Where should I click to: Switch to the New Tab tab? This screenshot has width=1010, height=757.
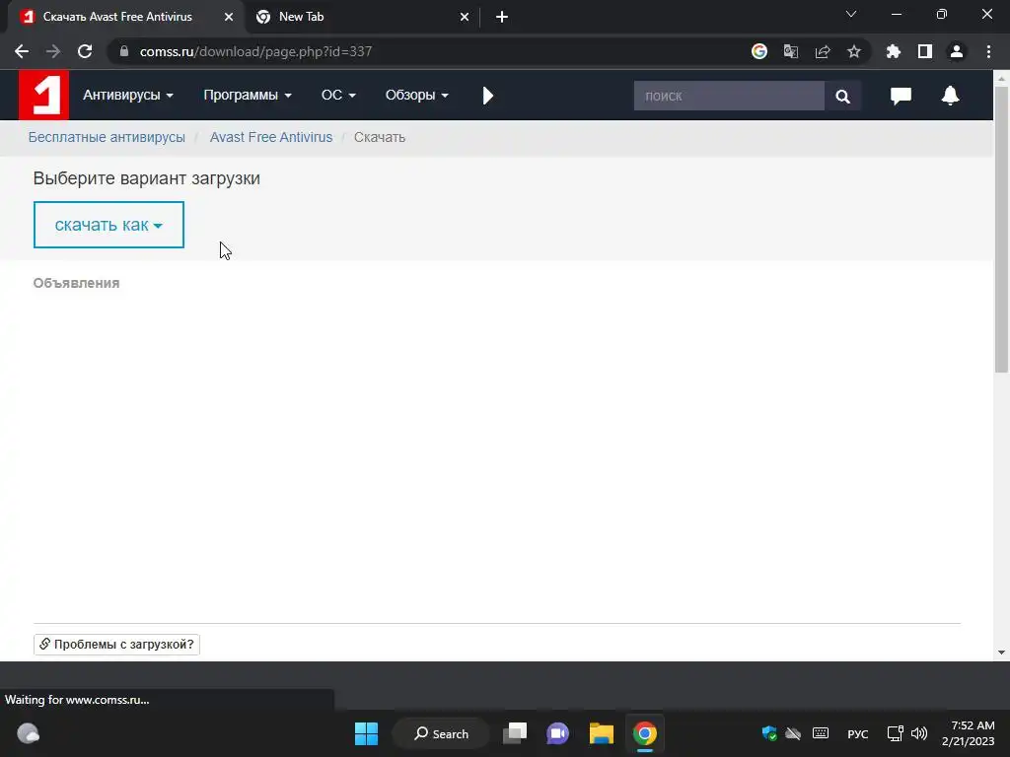(x=301, y=17)
